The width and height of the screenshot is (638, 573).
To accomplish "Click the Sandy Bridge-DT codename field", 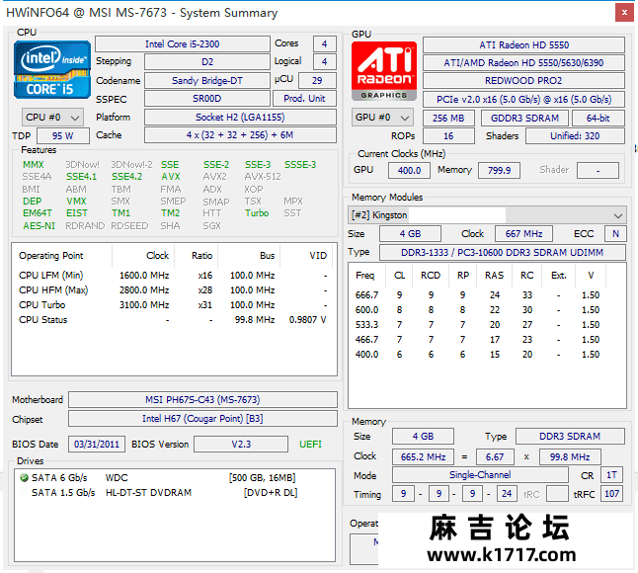I will click(207, 81).
